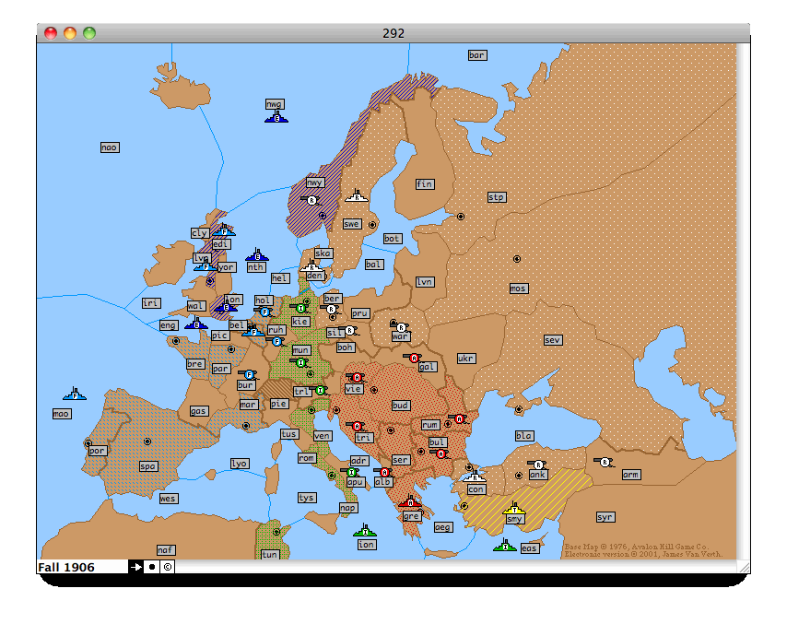Click the yellow minimize window button
This screenshot has height=624, width=787.
point(70,33)
